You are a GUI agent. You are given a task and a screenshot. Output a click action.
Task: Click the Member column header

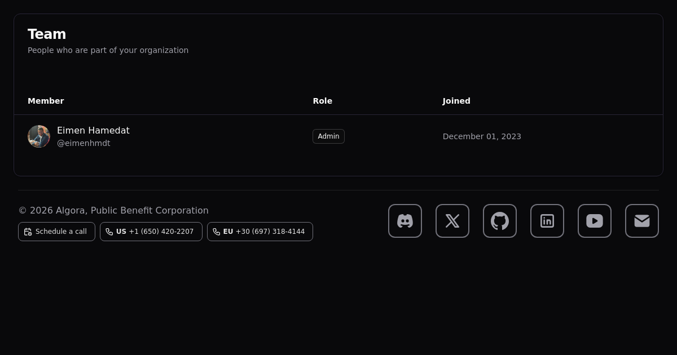point(46,101)
